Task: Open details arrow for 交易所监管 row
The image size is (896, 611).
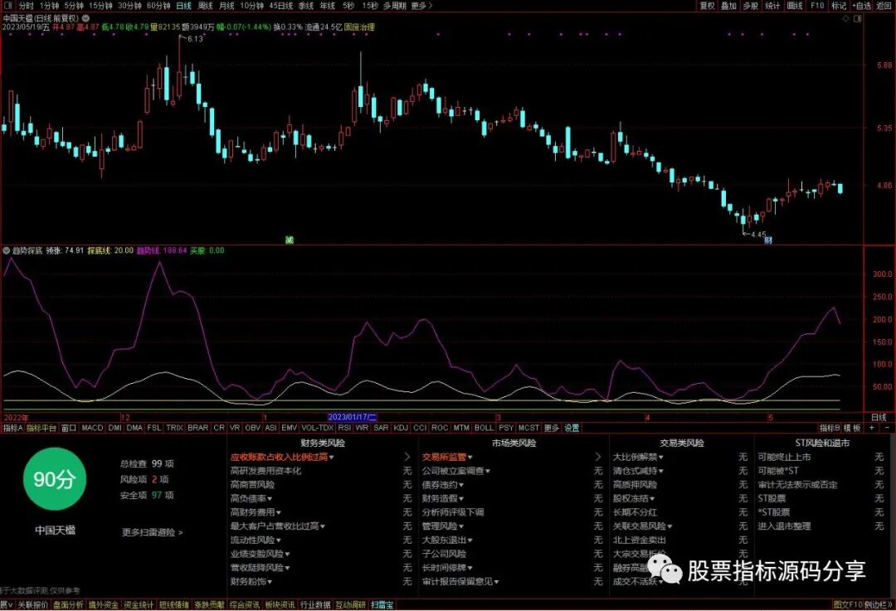Action: [x=597, y=457]
